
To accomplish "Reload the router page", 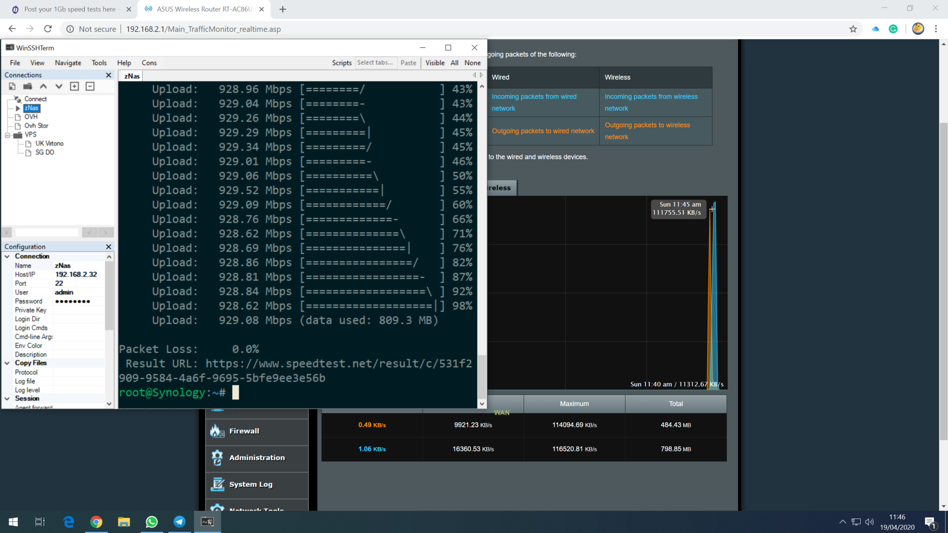I will (x=48, y=29).
